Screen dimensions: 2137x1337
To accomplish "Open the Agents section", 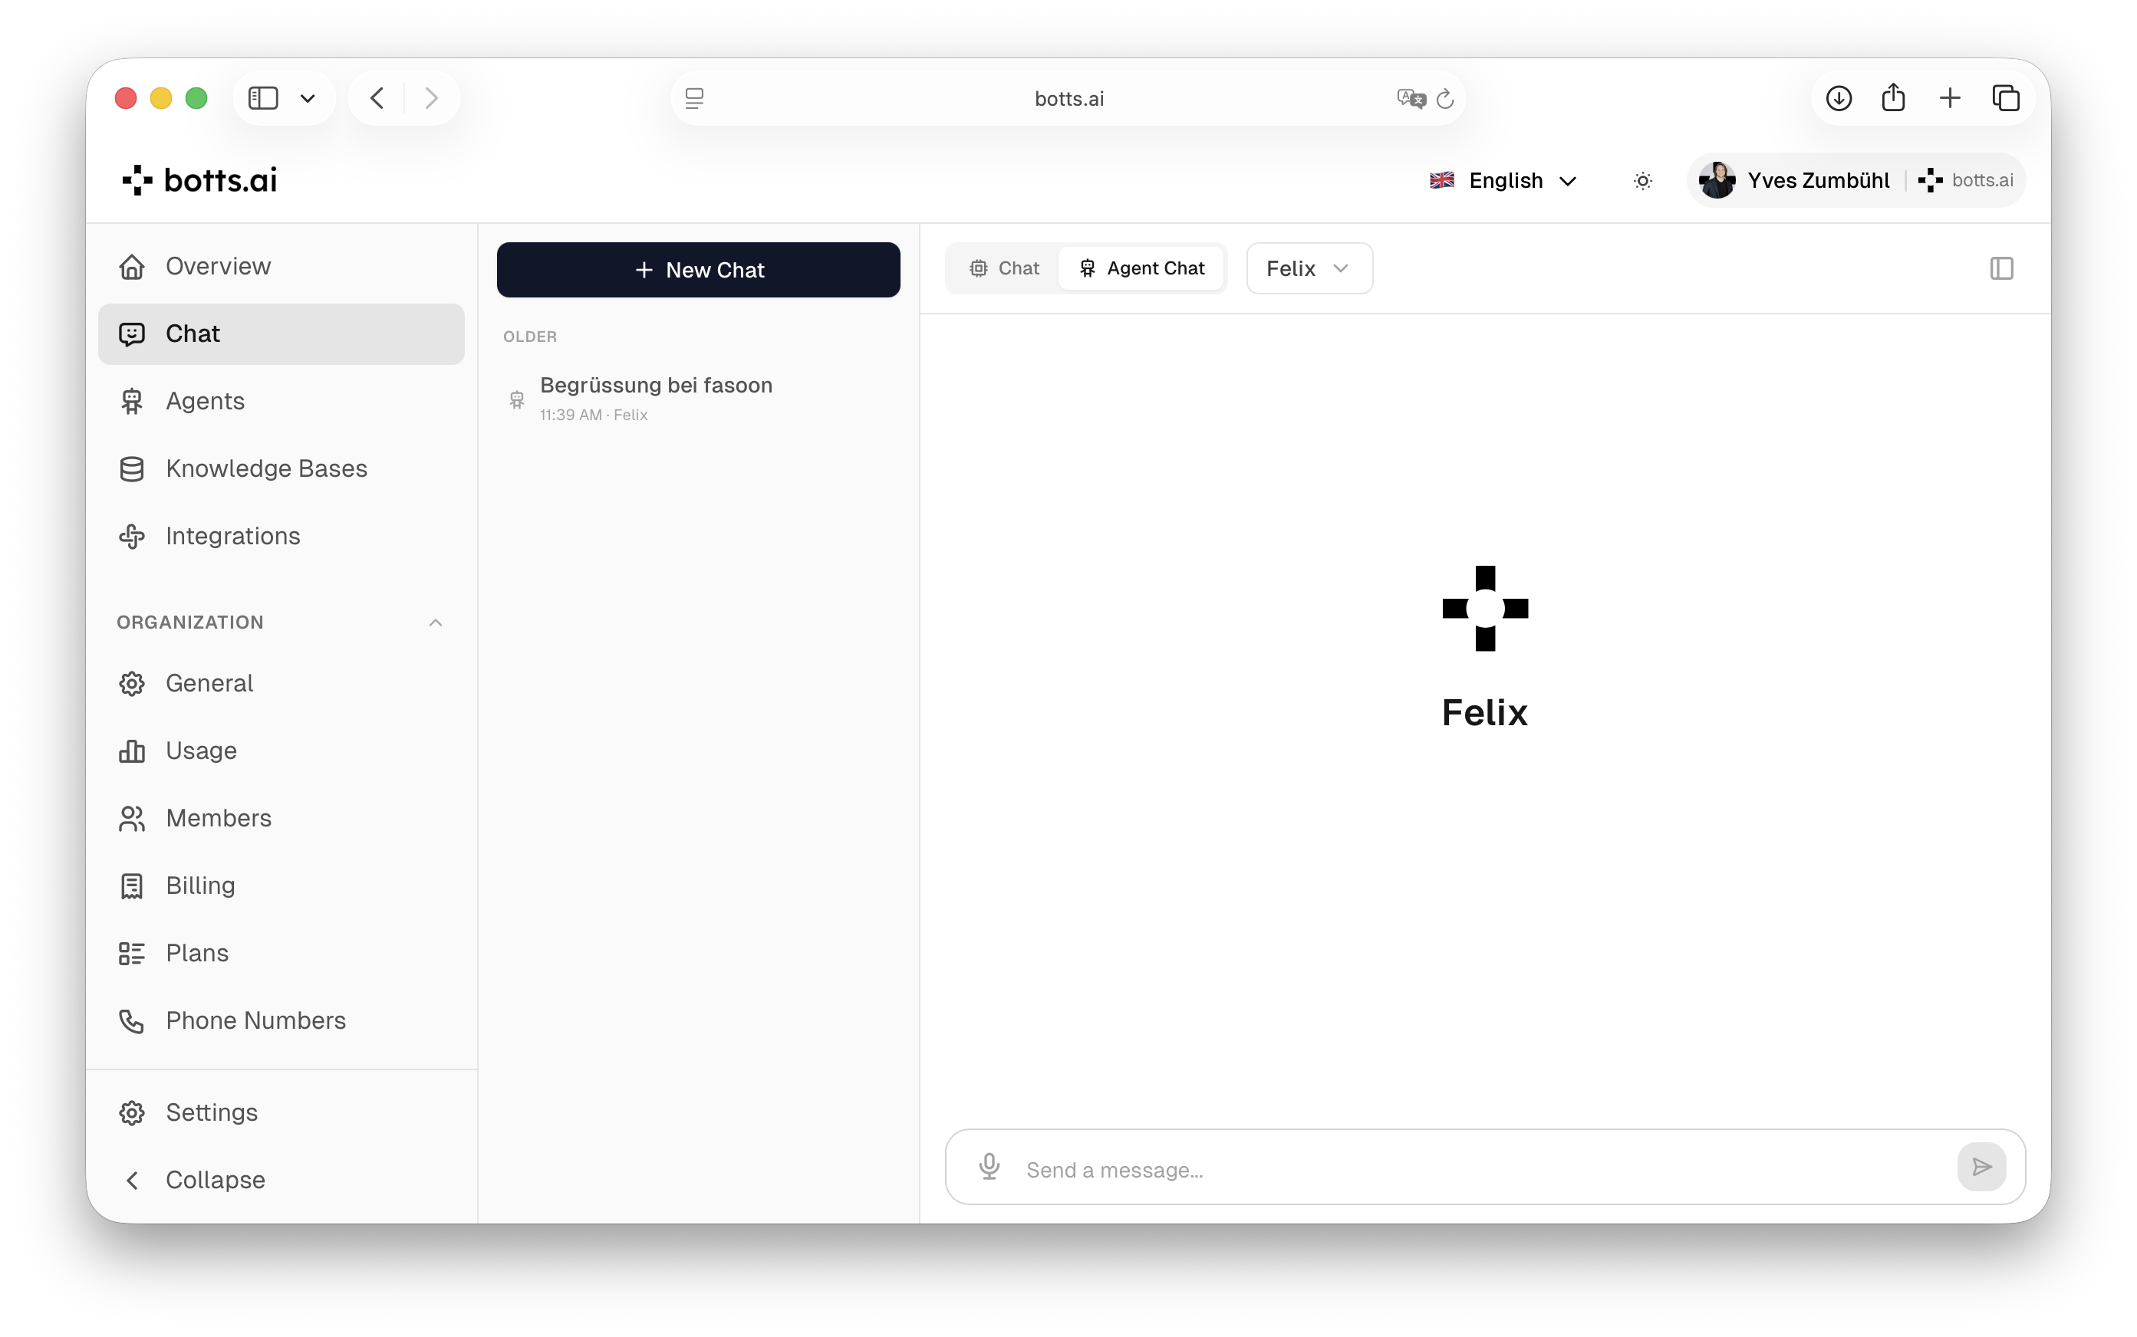I will coord(282,401).
